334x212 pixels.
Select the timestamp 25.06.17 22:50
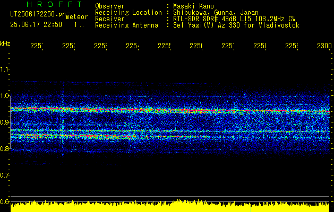pos(36,25)
